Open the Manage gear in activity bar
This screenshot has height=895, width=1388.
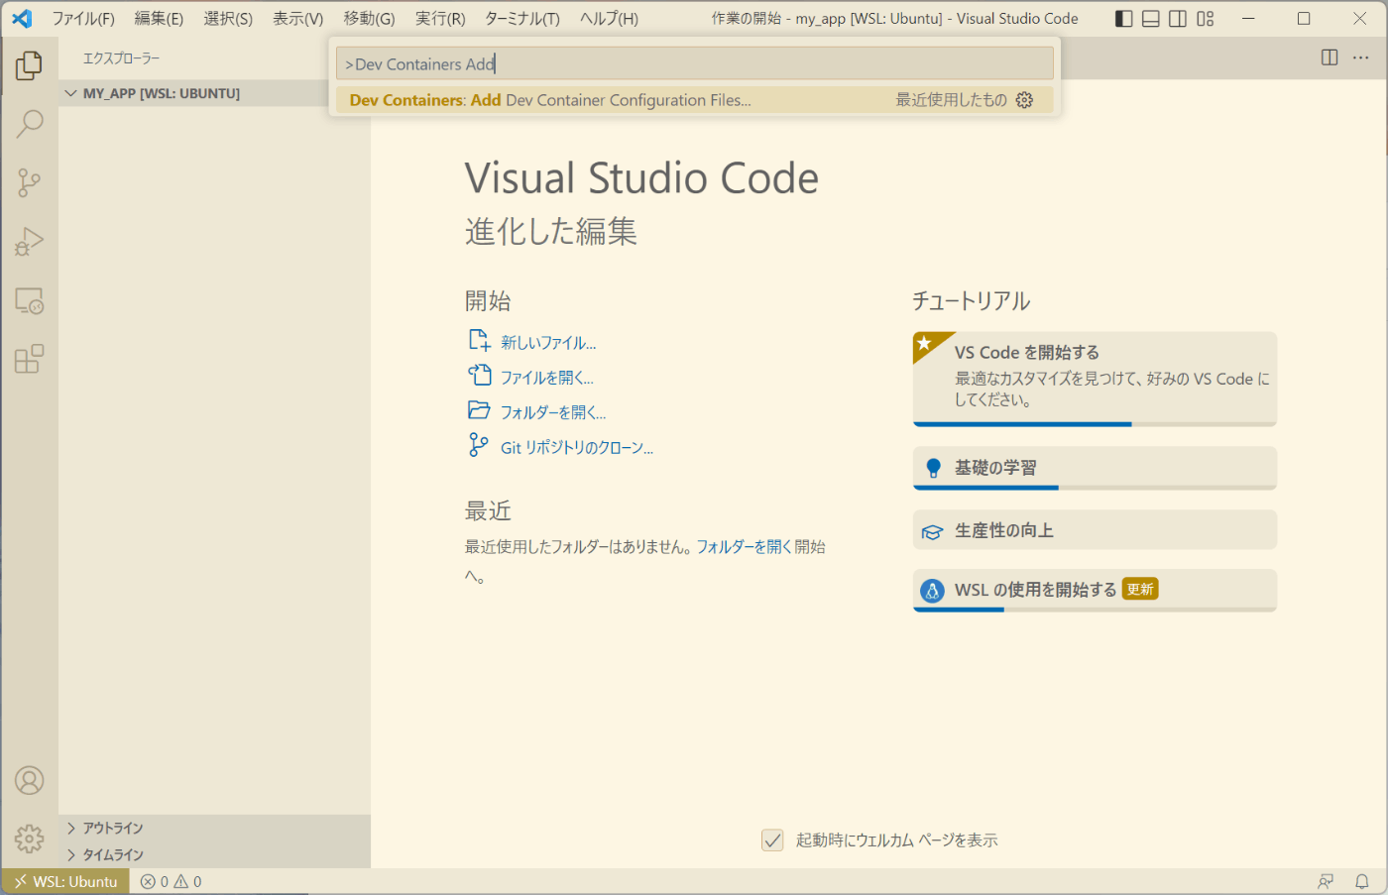(29, 839)
